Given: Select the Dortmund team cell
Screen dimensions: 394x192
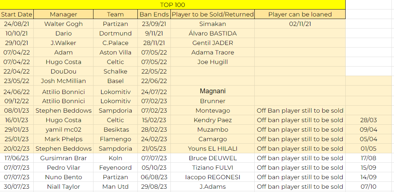Looking at the screenshot, I should tap(115, 33).
